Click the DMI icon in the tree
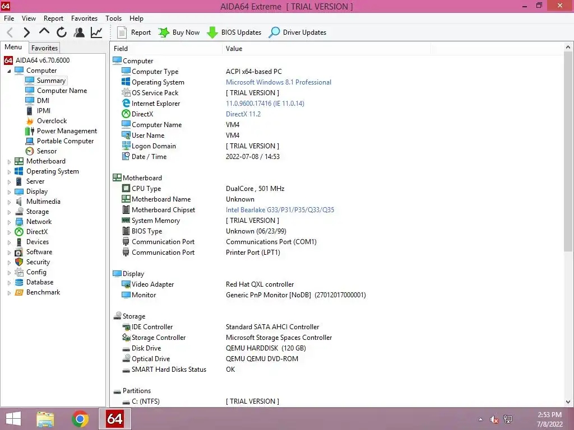Viewport: 574px width, 430px height. coord(30,101)
